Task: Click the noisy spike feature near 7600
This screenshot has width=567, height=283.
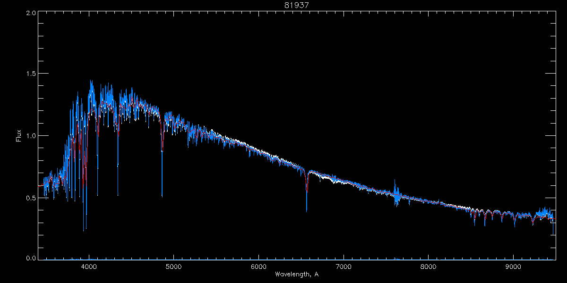Action: (395, 193)
